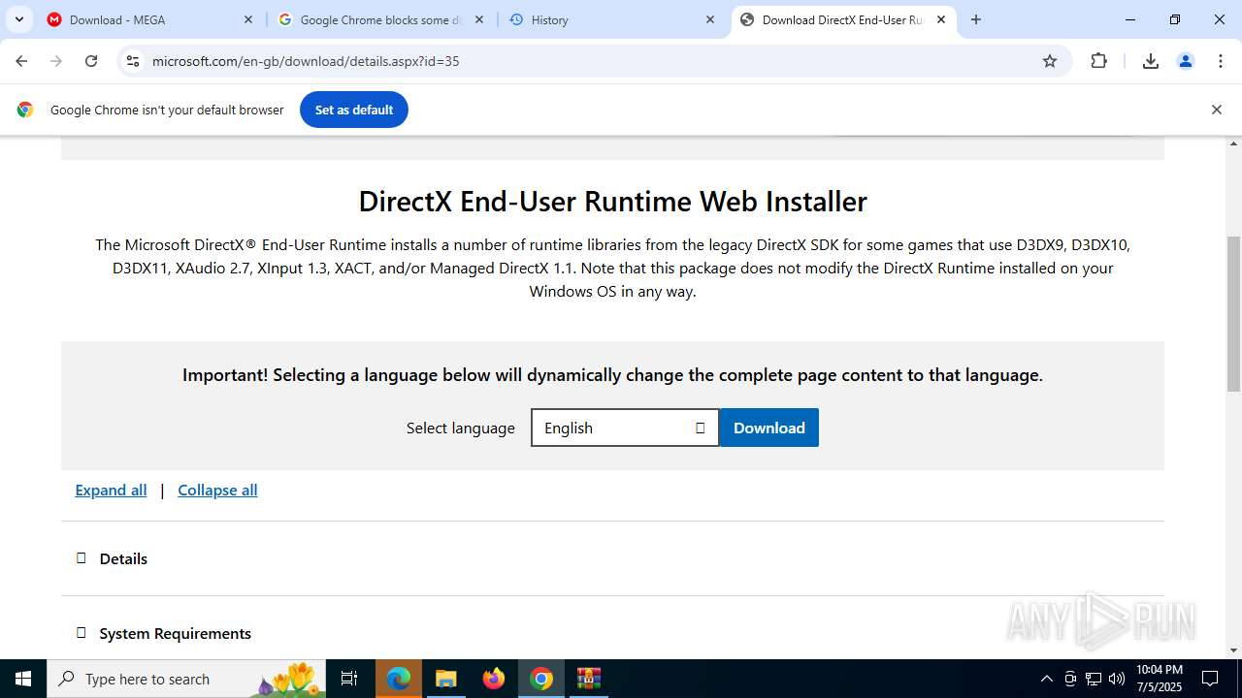
Task: Open WinRAR from taskbar
Action: [x=589, y=679]
